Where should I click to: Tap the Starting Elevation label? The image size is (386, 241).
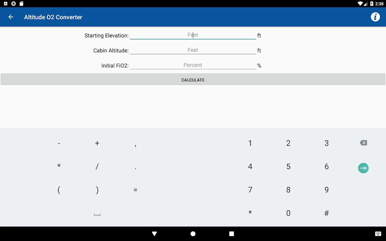click(106, 36)
